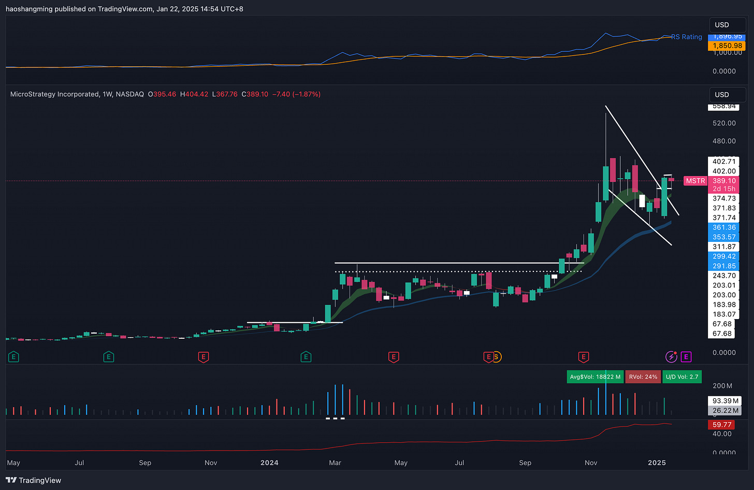Click the 183.07 price label
Screen dimensions: 754x490
pyautogui.click(x=724, y=314)
